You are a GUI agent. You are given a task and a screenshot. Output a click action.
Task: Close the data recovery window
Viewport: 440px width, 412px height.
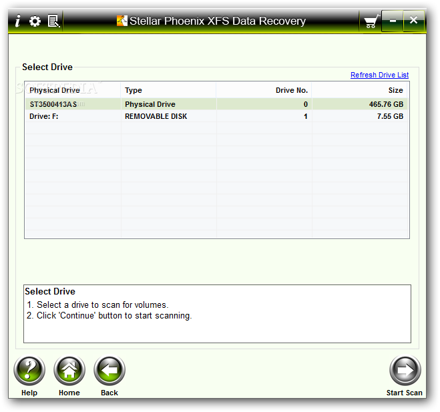pyautogui.click(x=413, y=21)
